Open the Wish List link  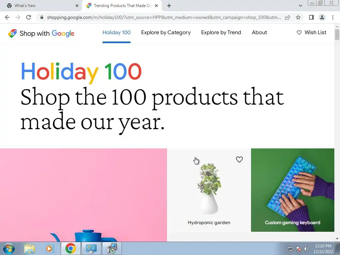[311, 33]
